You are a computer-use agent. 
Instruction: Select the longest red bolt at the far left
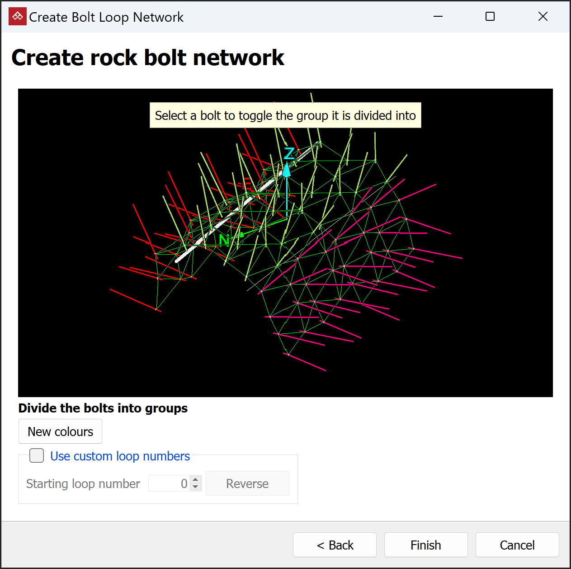click(x=135, y=300)
